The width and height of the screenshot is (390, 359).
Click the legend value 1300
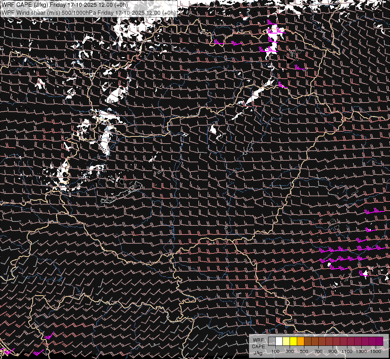coord(361,351)
